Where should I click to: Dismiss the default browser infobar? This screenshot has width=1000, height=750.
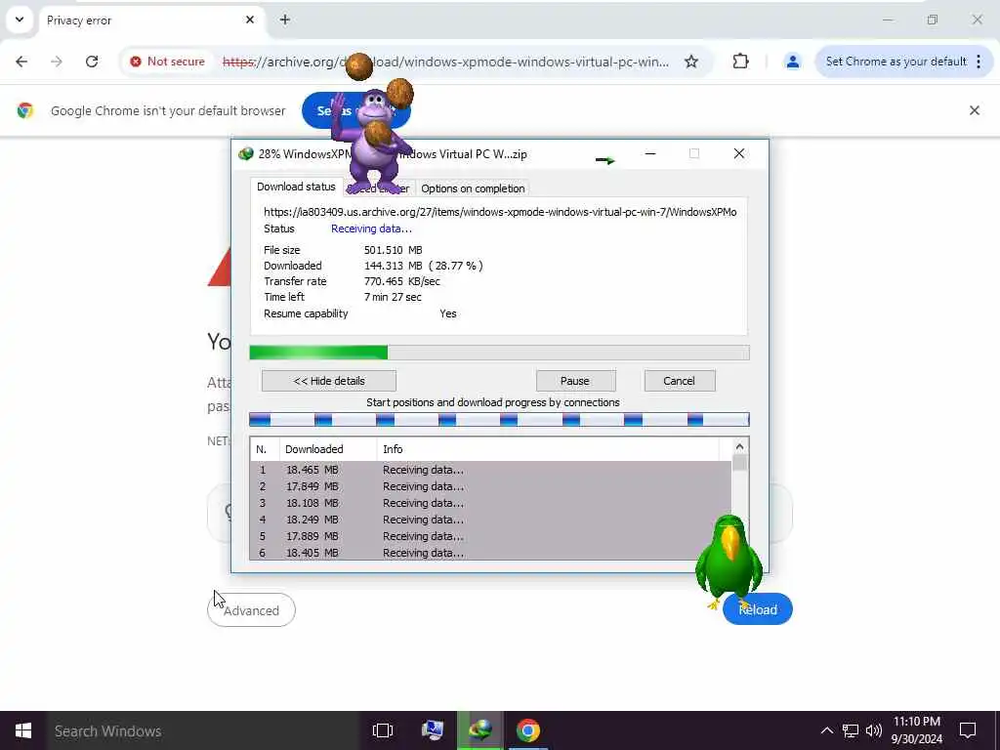tap(975, 110)
